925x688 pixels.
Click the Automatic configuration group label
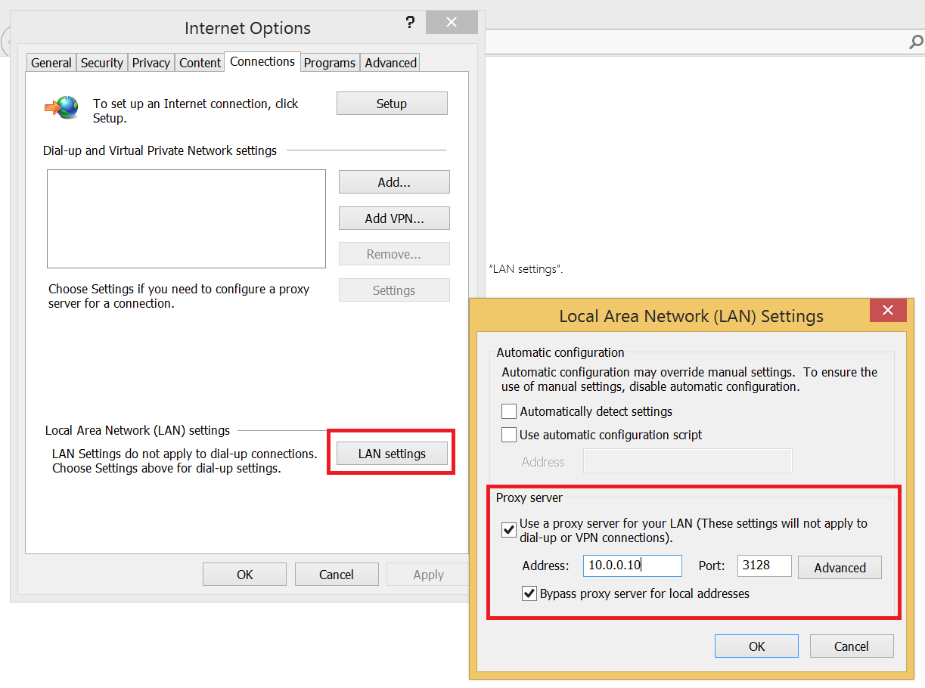pos(560,352)
